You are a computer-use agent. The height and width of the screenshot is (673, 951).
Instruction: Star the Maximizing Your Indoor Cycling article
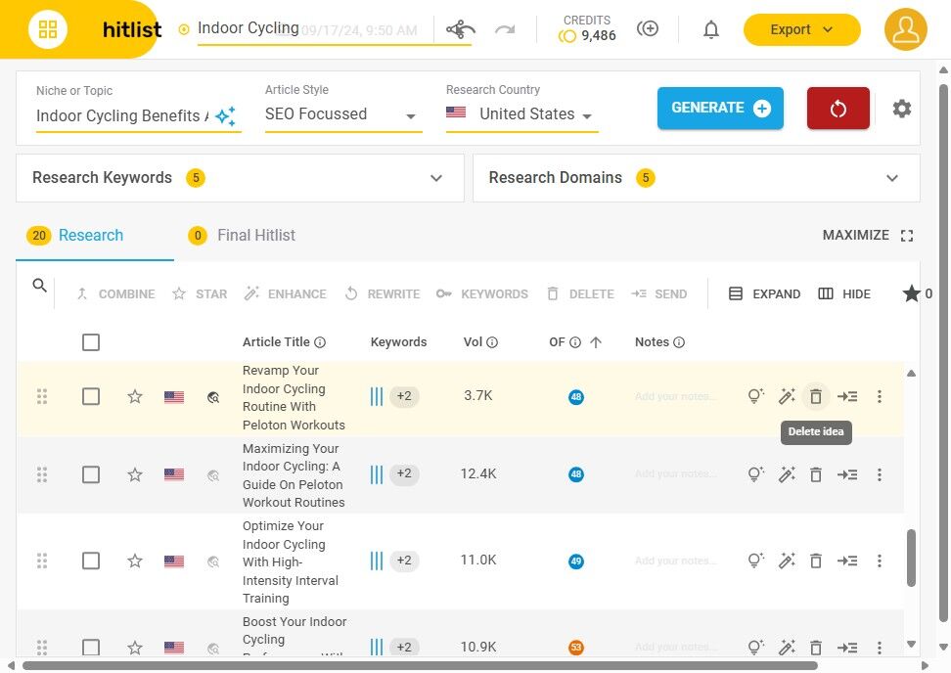(x=135, y=474)
